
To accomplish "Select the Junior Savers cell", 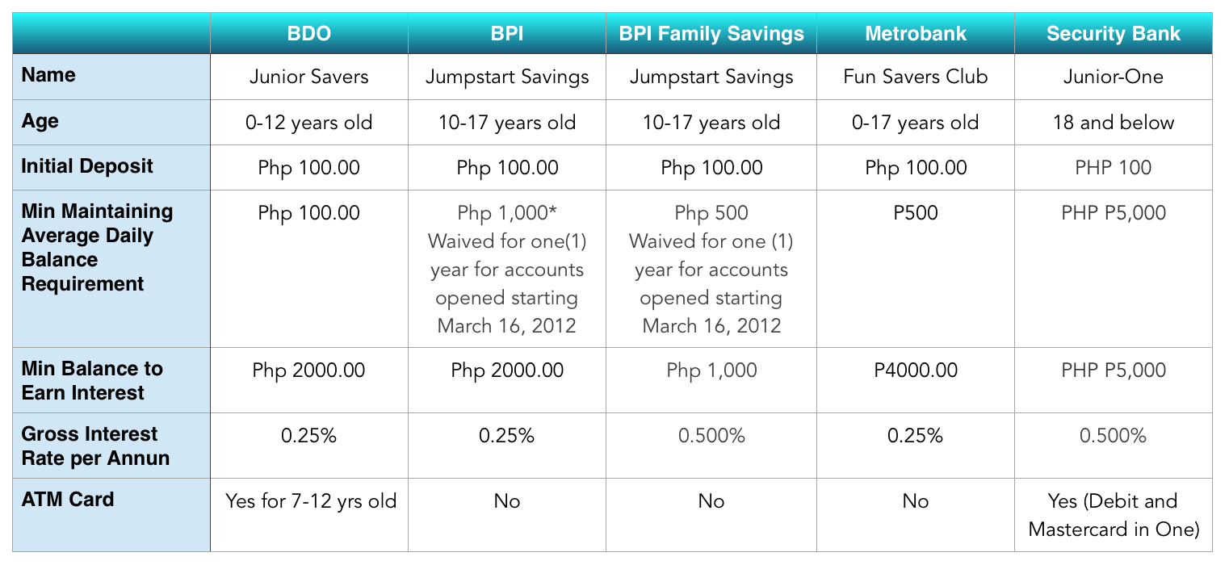I will [309, 77].
